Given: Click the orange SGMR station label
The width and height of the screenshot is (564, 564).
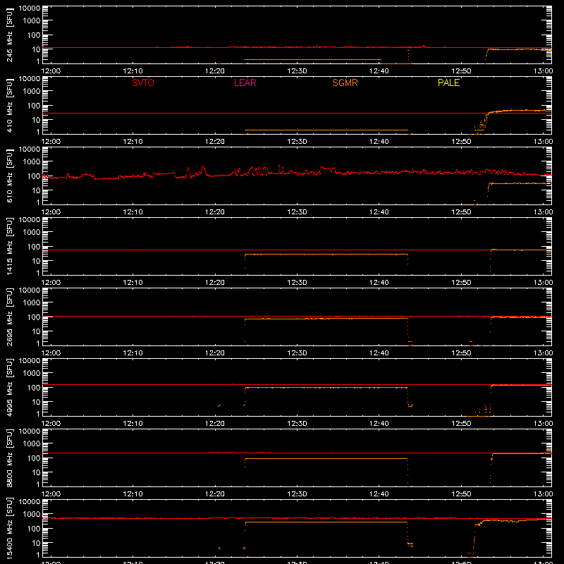Looking at the screenshot, I should 345,82.
